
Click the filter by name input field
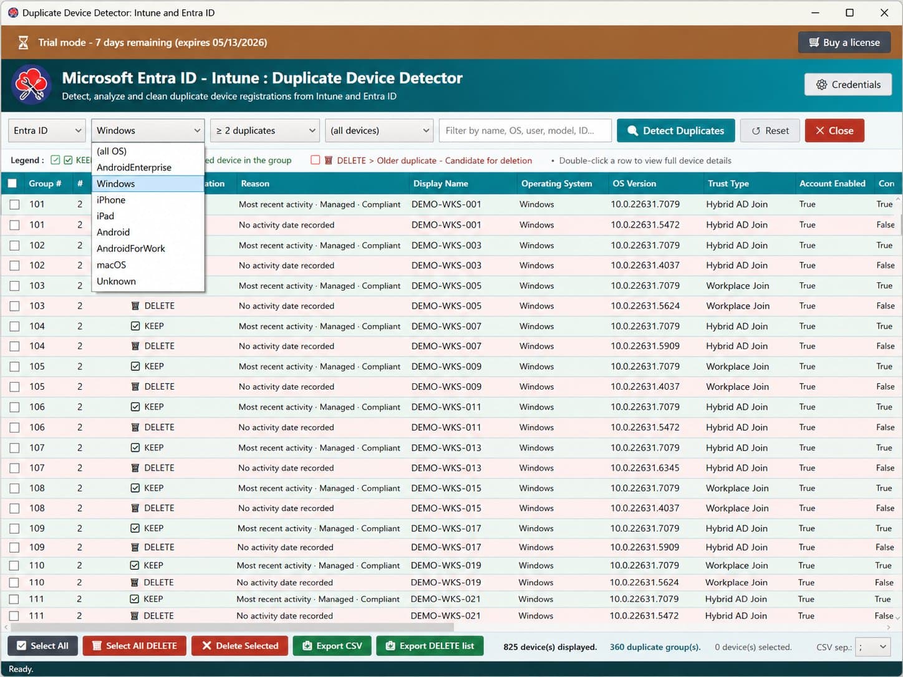pos(525,130)
